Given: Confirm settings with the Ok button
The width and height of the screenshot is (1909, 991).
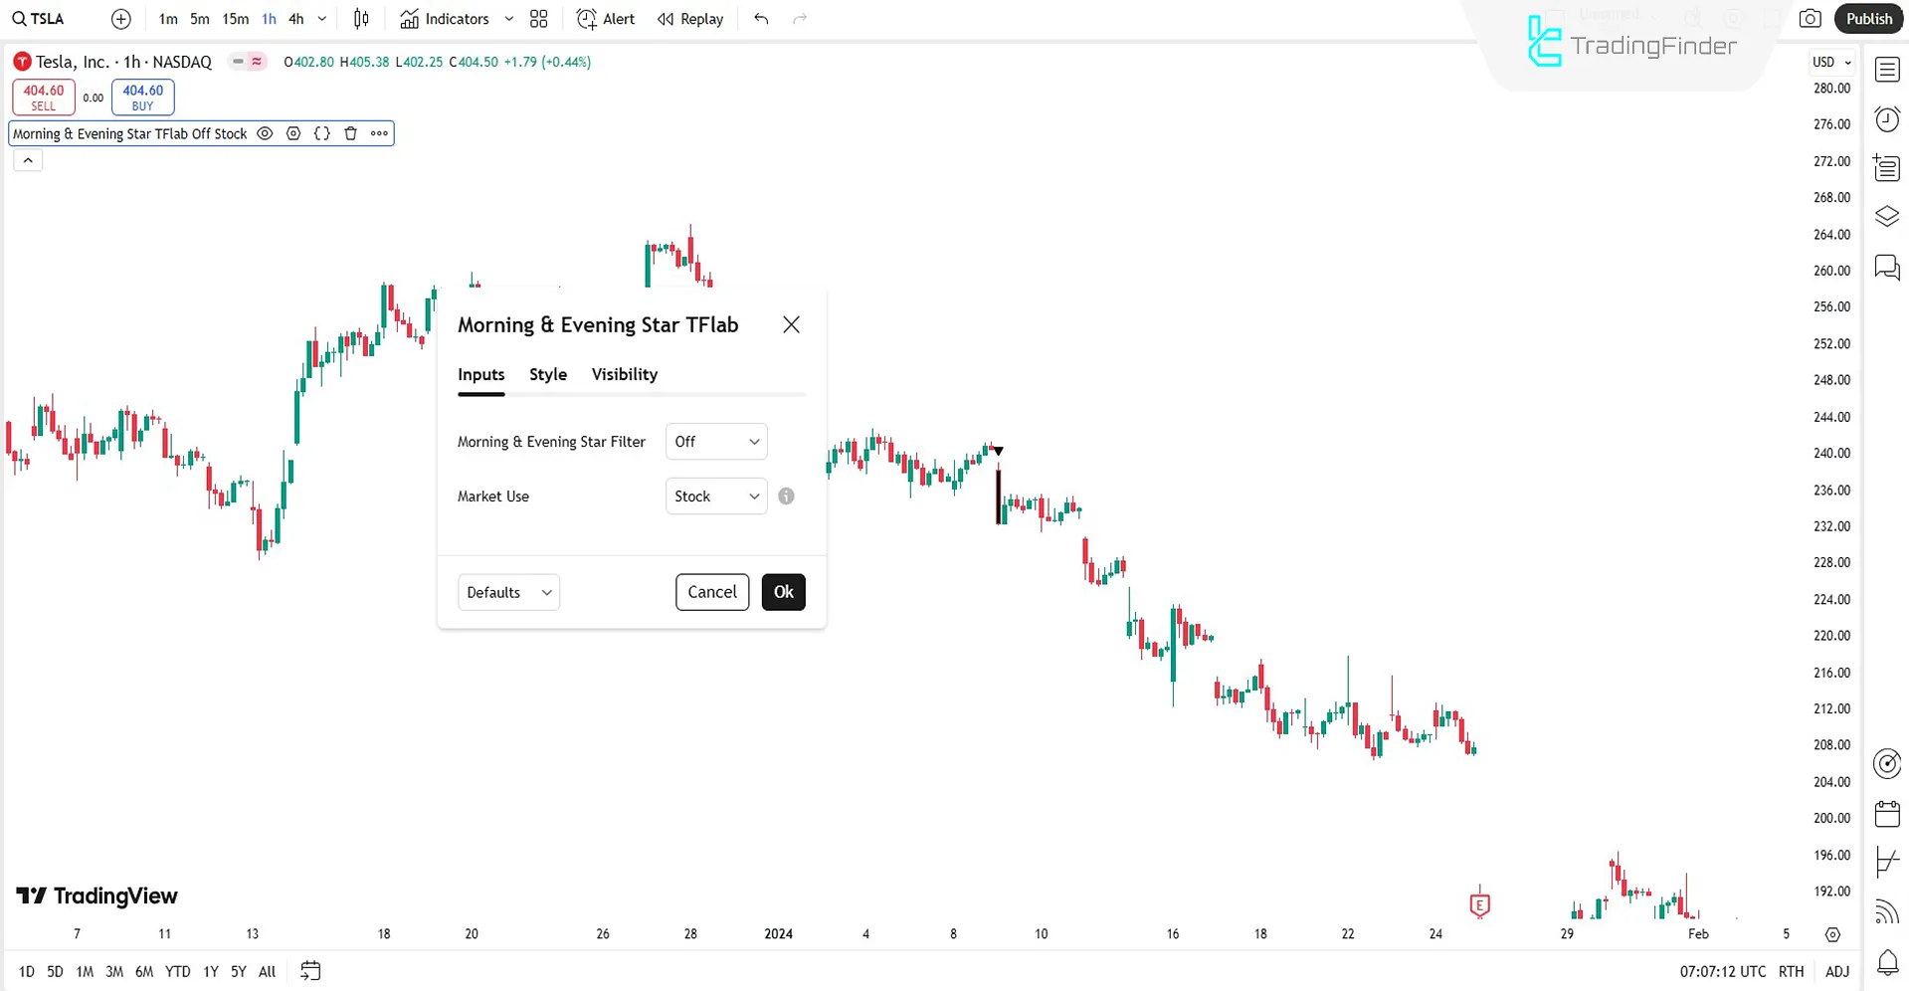Looking at the screenshot, I should pyautogui.click(x=783, y=591).
